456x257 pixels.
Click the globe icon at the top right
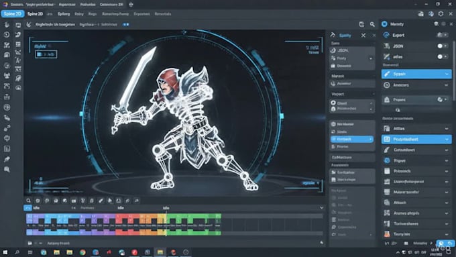tap(431, 13)
